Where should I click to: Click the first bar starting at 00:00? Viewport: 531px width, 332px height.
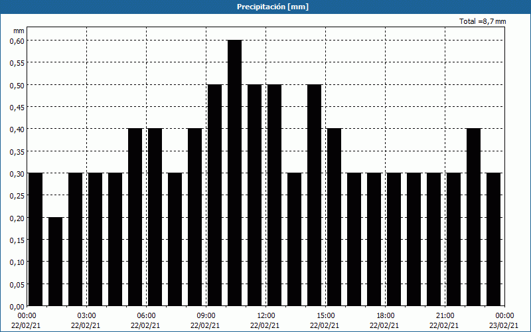pos(35,240)
